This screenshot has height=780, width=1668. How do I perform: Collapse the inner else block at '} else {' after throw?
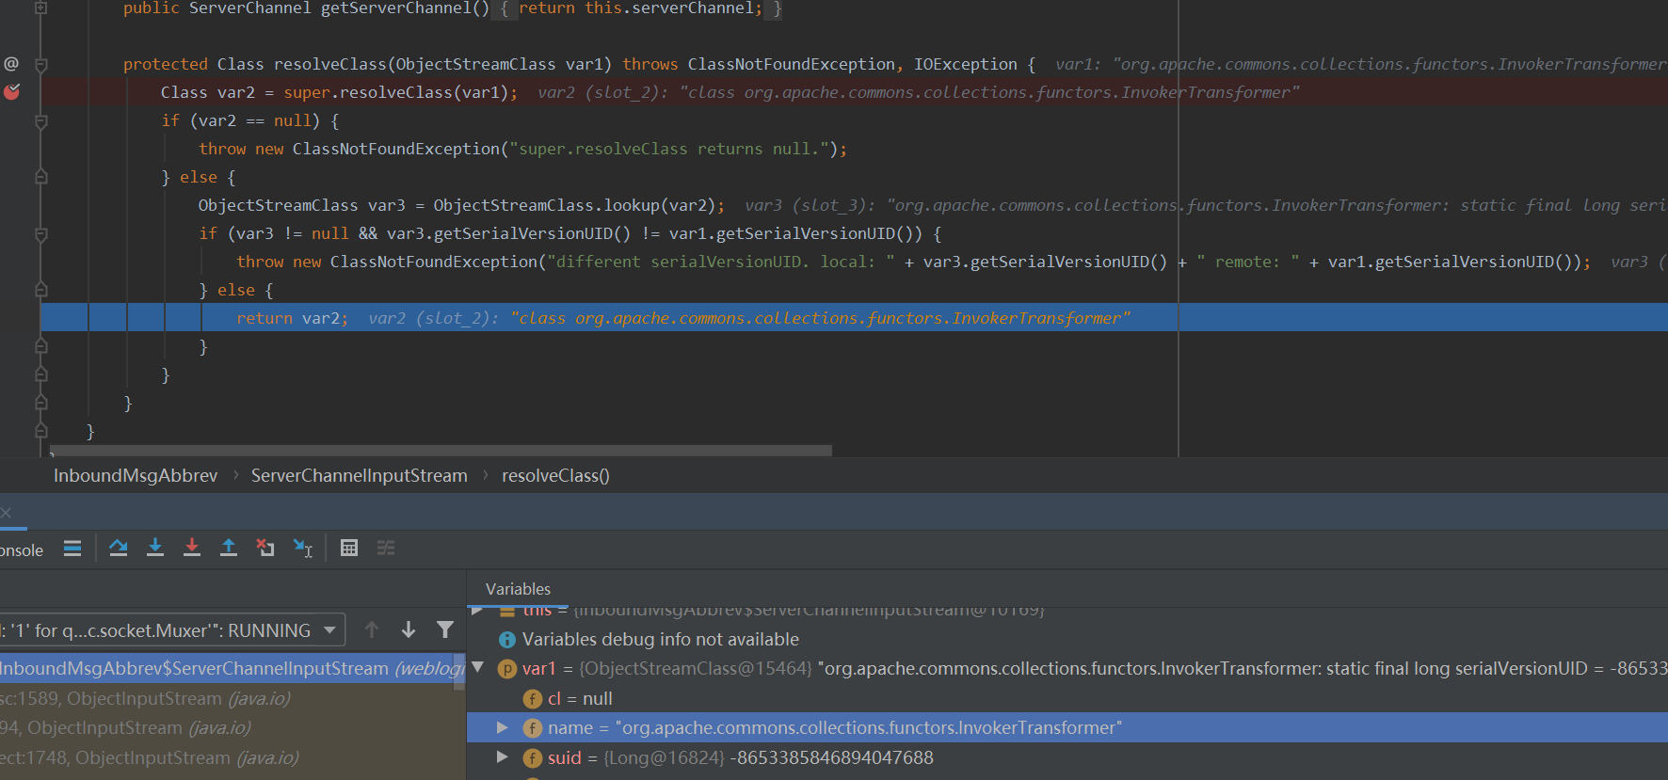pos(41,290)
